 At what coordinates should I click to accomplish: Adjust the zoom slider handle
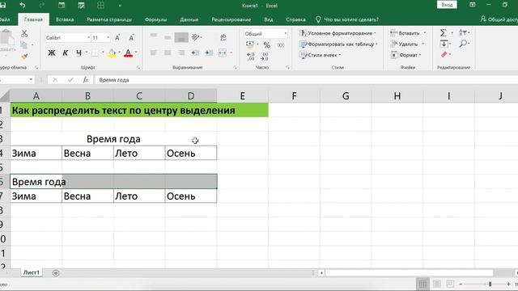click(490, 284)
